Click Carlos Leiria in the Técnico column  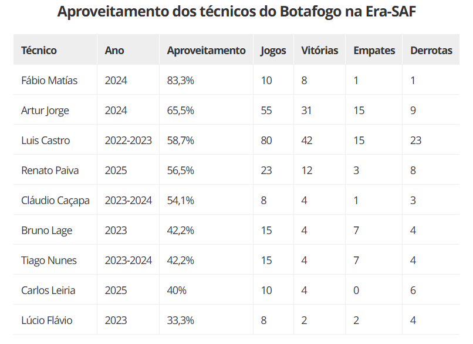[x=48, y=290]
